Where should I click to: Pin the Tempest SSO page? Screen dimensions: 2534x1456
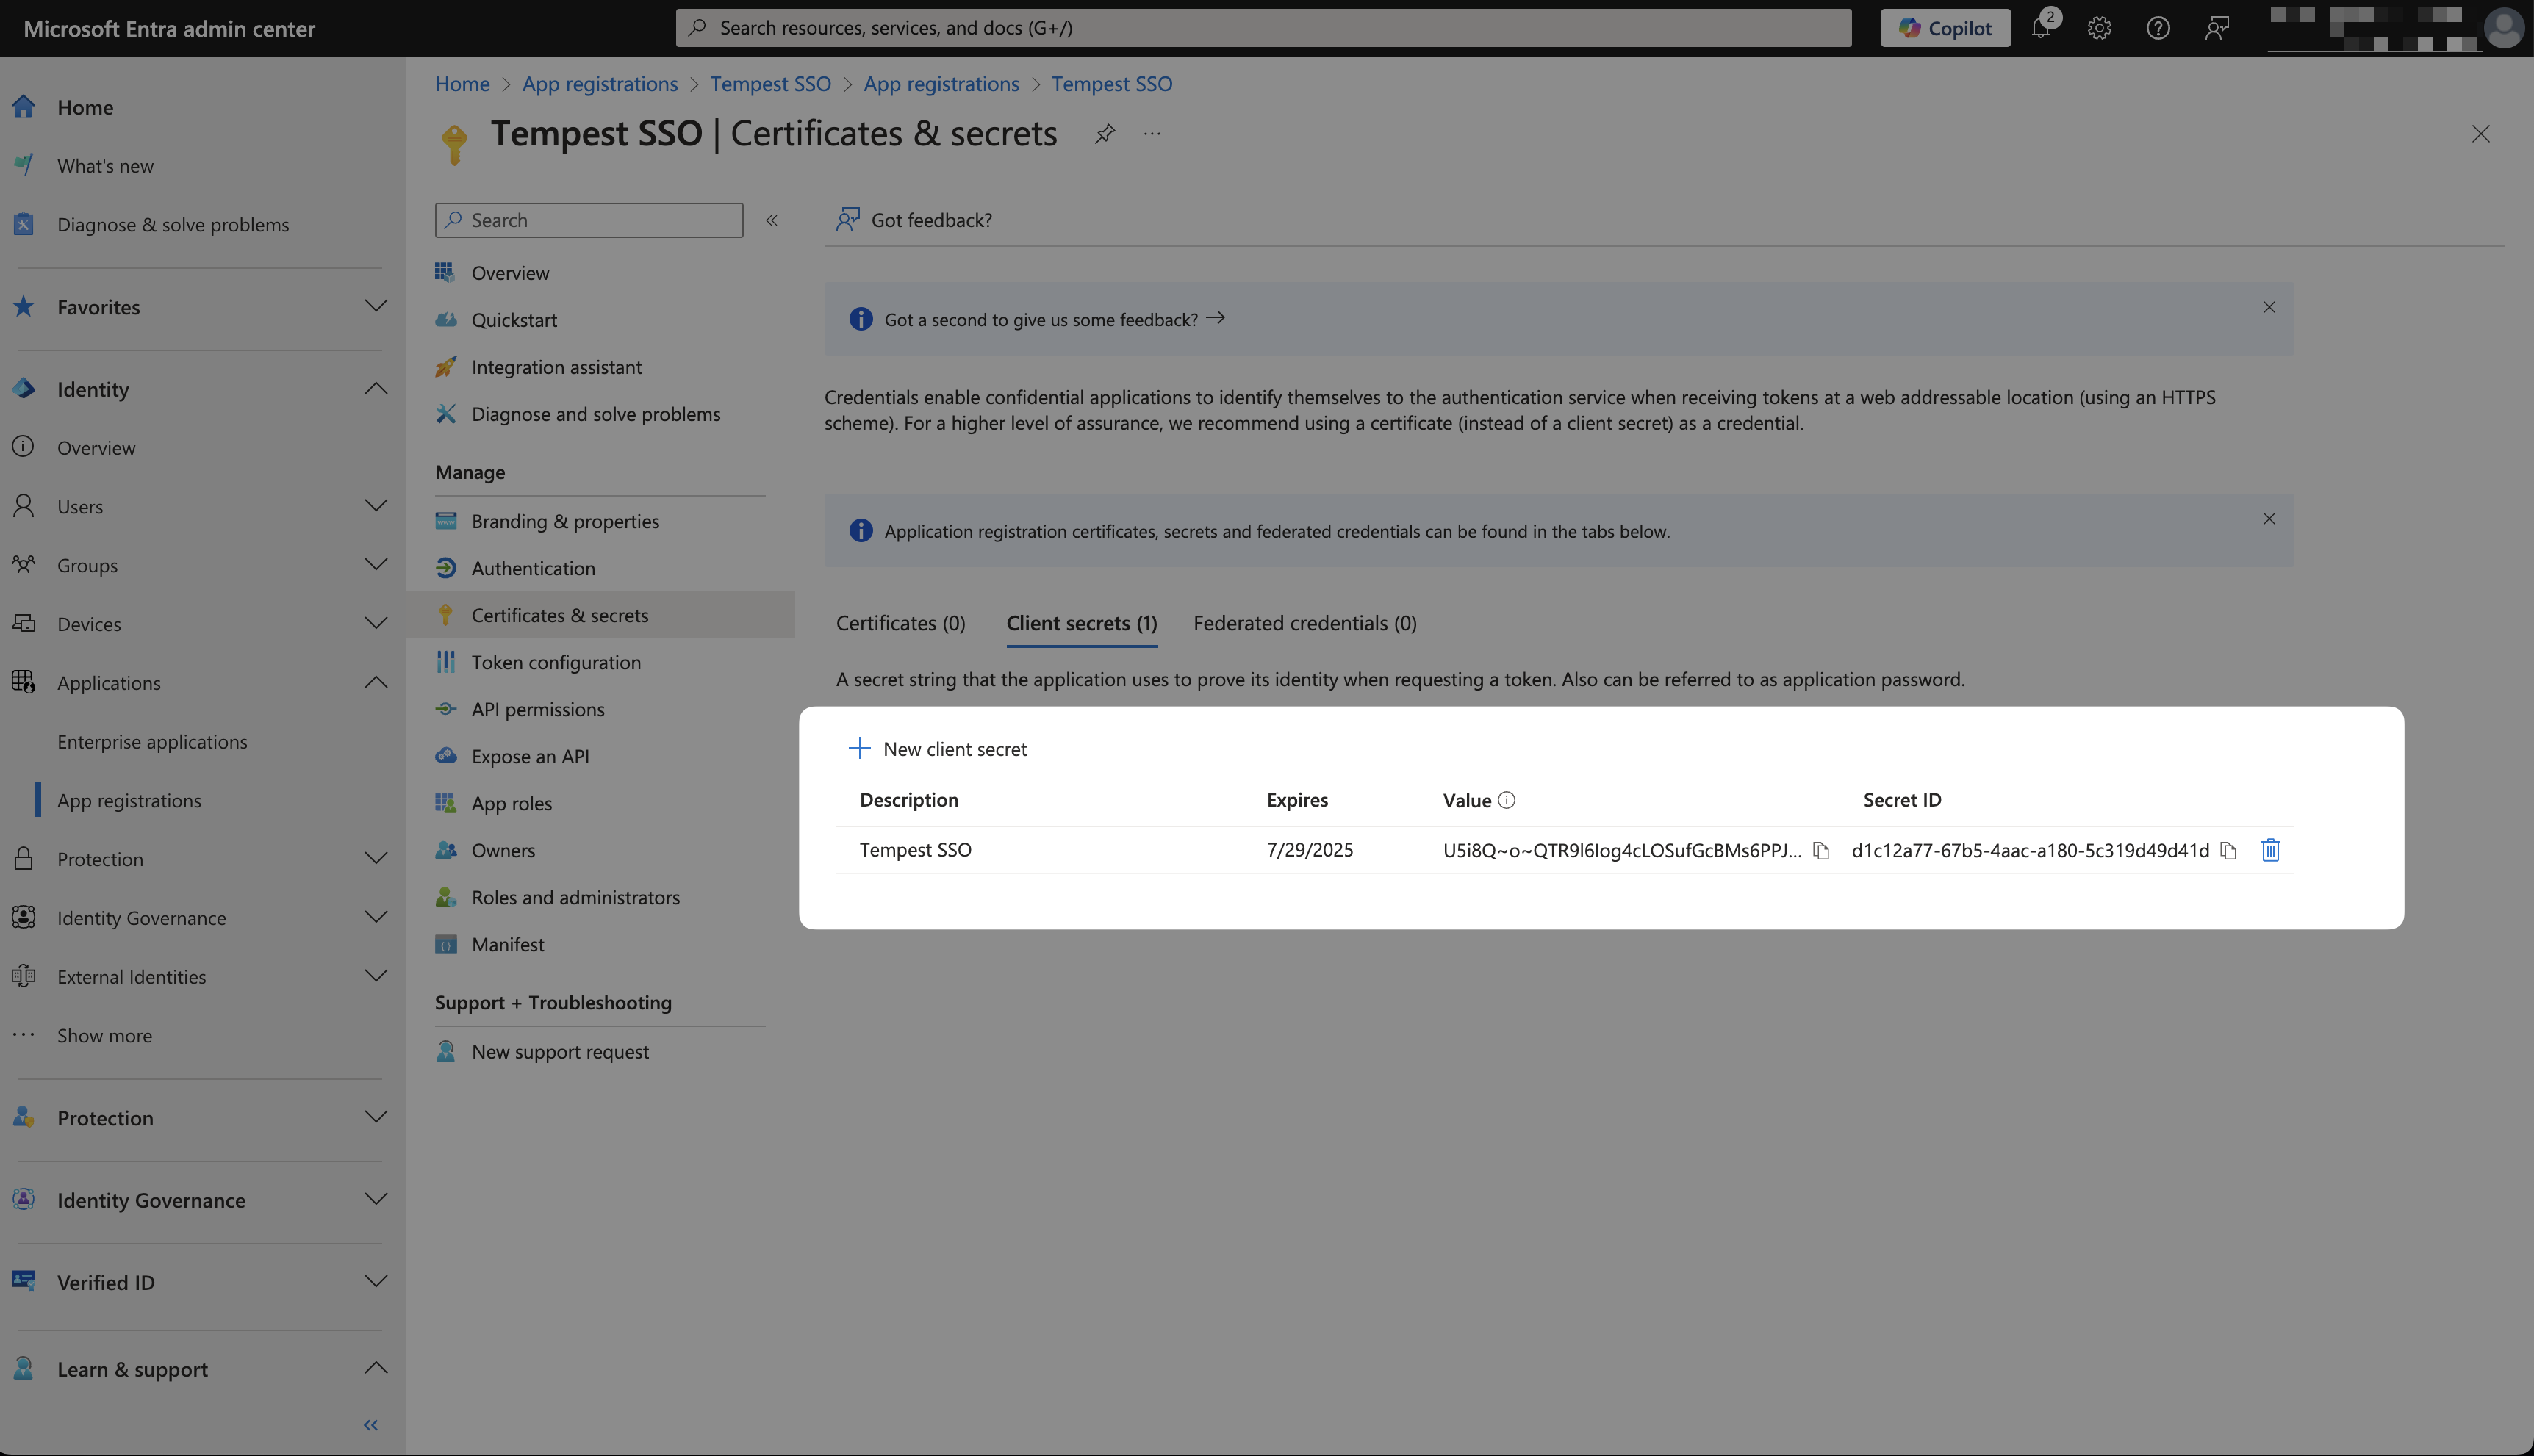tap(1105, 134)
